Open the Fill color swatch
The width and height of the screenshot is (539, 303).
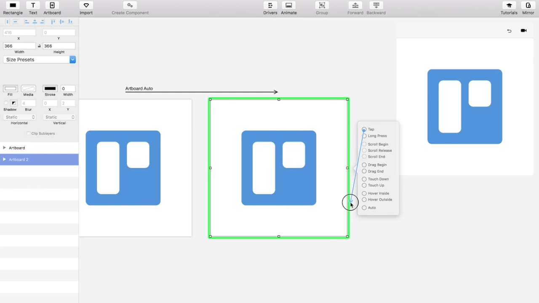(x=10, y=88)
